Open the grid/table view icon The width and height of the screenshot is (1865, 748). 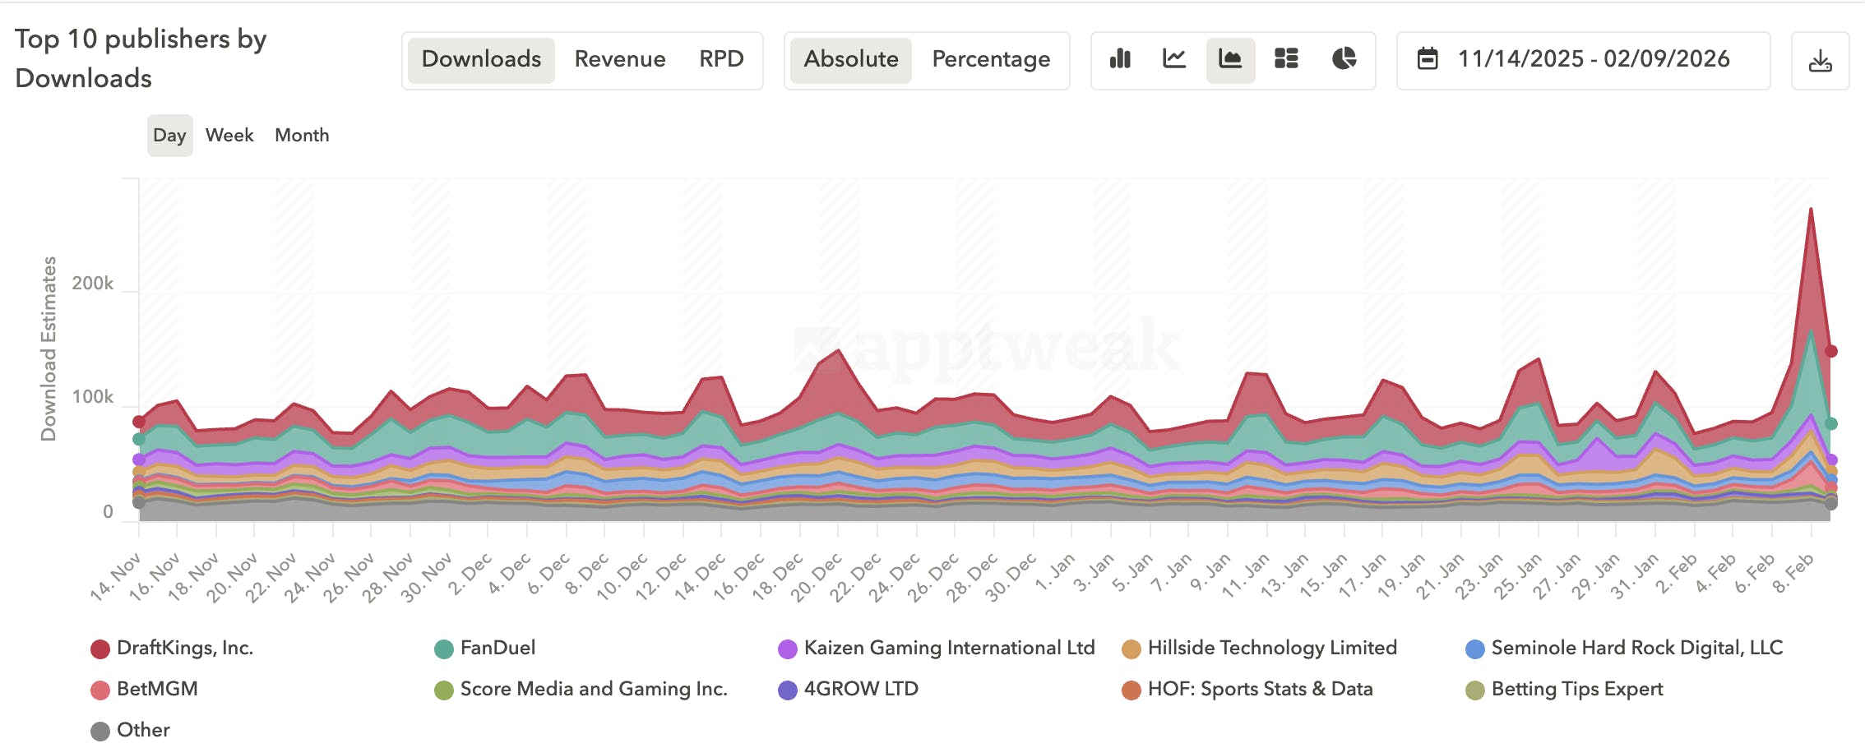pyautogui.click(x=1286, y=59)
